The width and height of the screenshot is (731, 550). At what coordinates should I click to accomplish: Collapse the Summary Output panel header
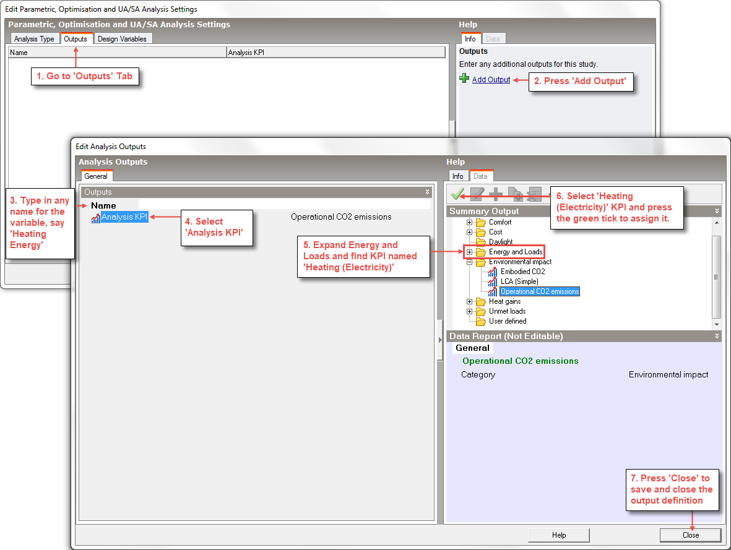click(717, 211)
